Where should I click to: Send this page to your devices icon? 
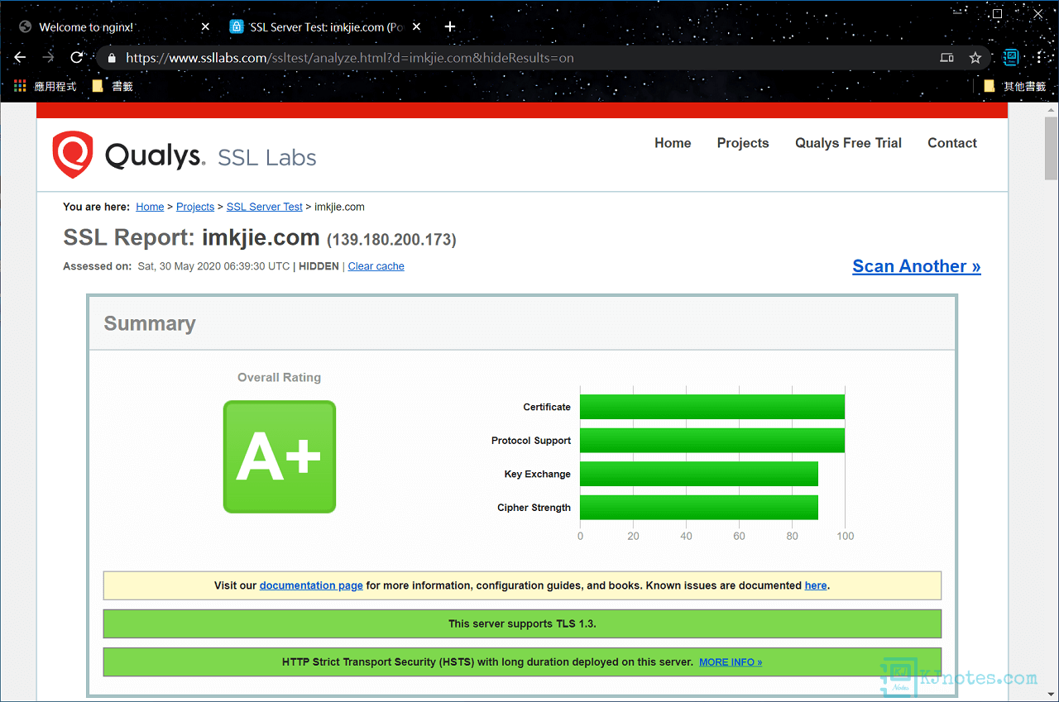pos(947,58)
